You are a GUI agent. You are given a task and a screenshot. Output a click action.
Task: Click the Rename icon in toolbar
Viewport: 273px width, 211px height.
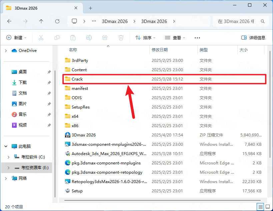(89, 38)
